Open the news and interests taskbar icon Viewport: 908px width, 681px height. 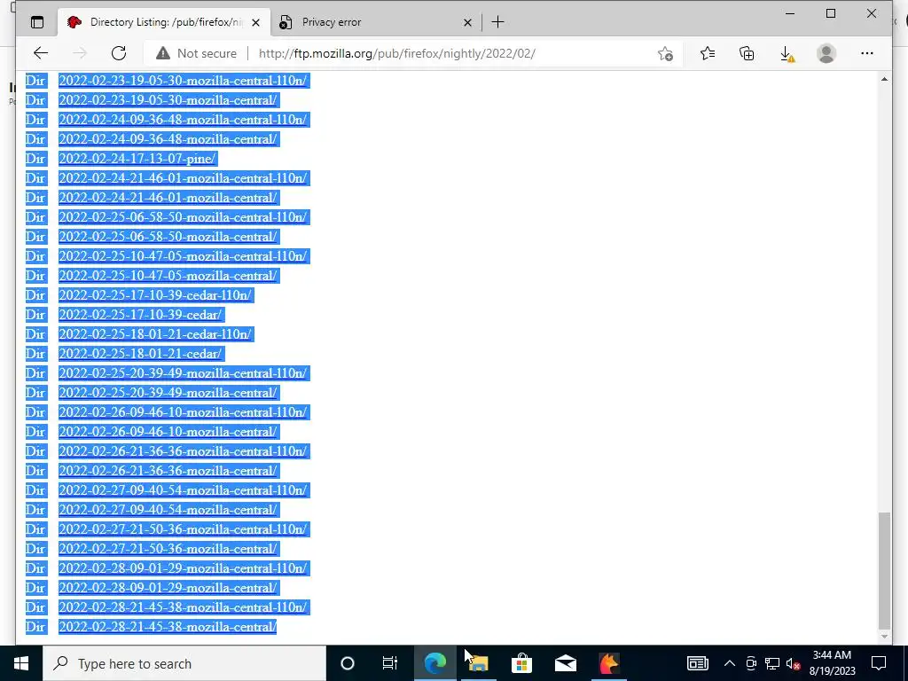(x=697, y=663)
